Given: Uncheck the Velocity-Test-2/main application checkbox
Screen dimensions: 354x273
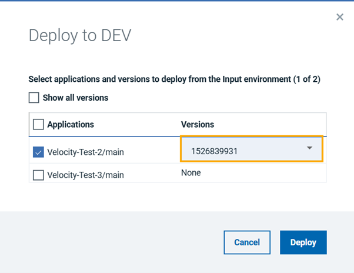Looking at the screenshot, I should pos(38,152).
